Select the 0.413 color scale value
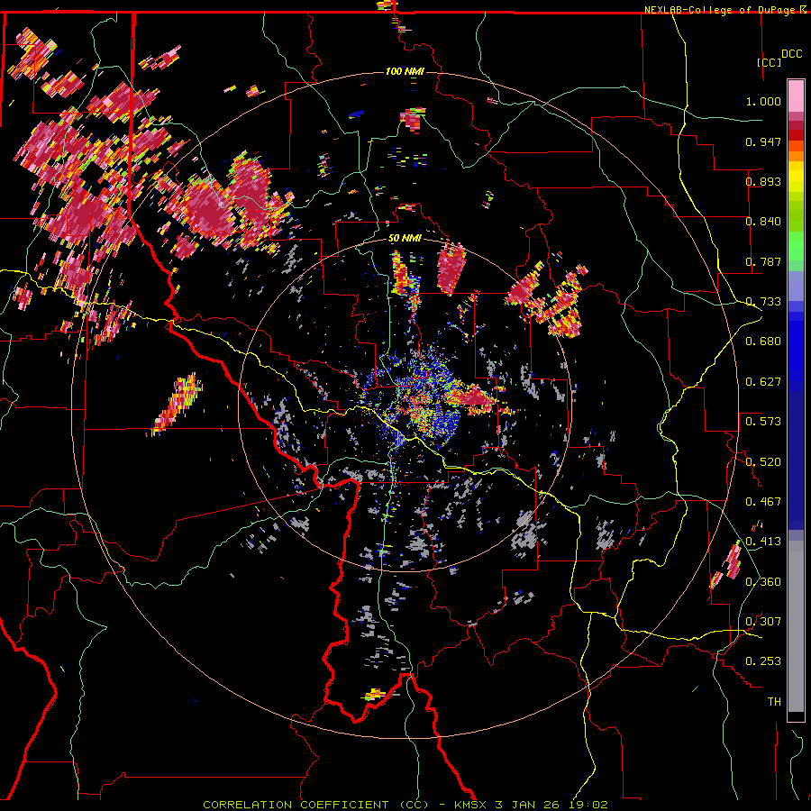The width and height of the screenshot is (811, 811). (763, 542)
